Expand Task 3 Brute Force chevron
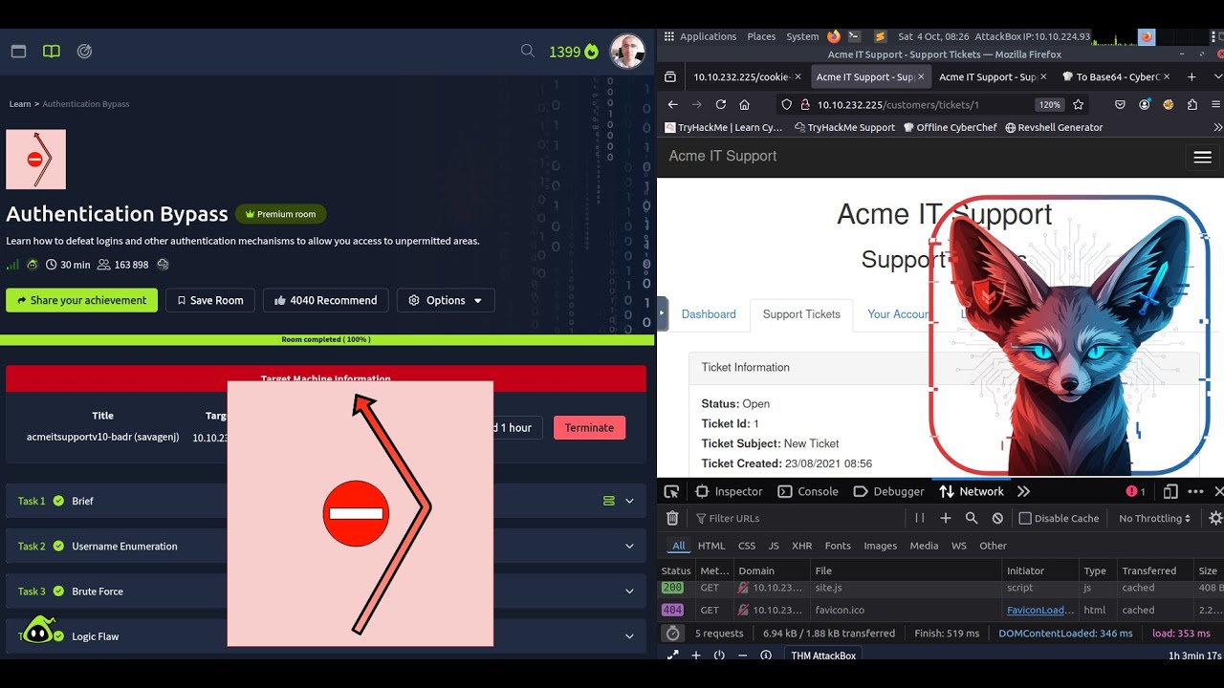This screenshot has width=1224, height=688. coord(629,591)
